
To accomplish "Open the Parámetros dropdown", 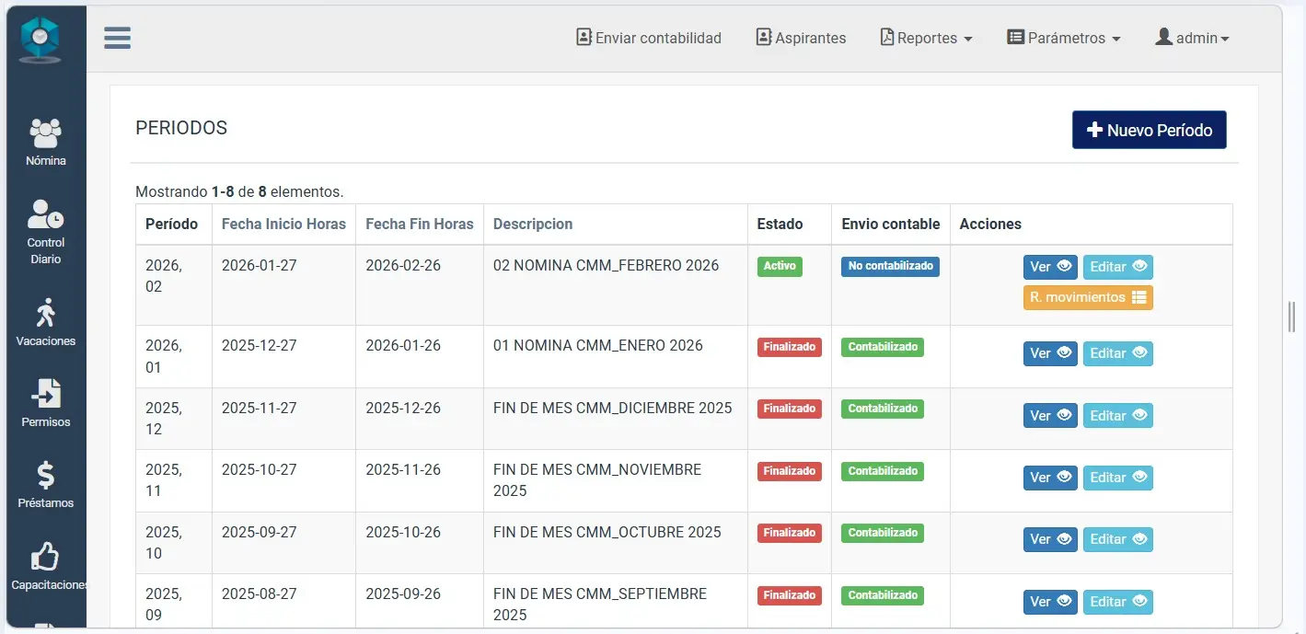I will [x=1064, y=38].
